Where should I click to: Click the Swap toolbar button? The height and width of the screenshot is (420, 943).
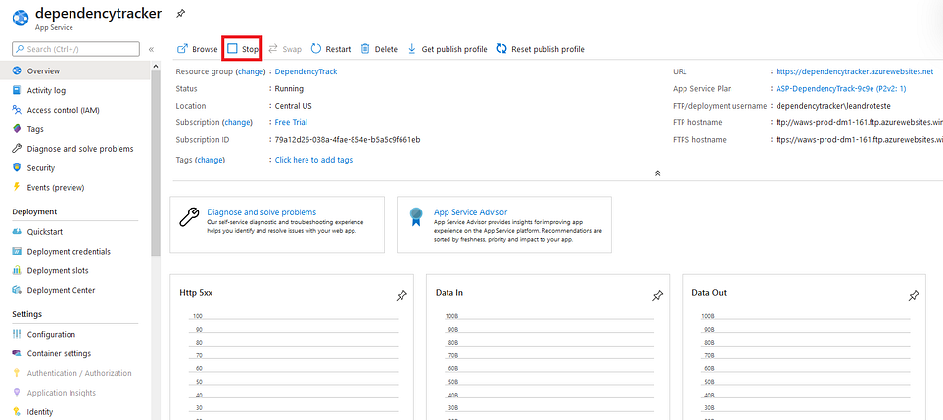click(x=285, y=49)
